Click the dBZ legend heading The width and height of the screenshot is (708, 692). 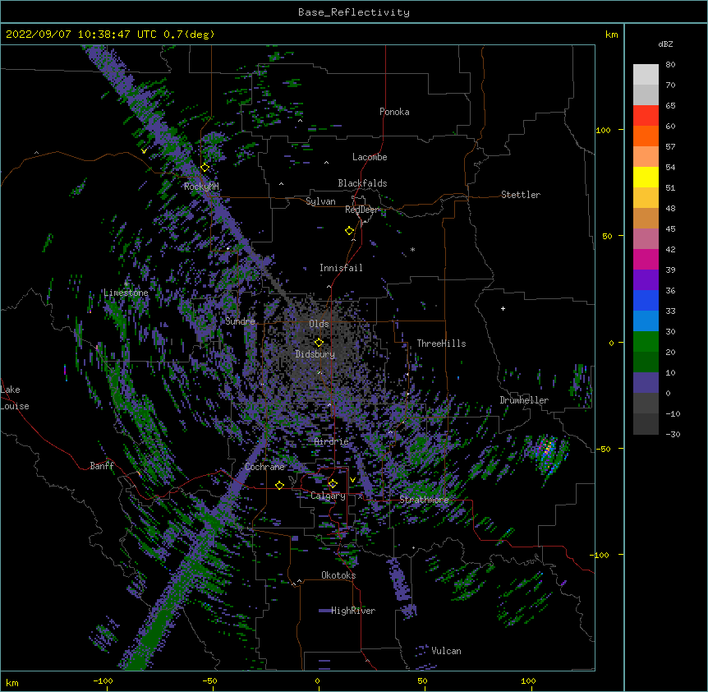coord(665,44)
